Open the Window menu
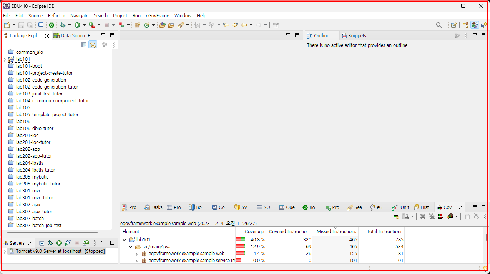The image size is (490, 274). 183,16
